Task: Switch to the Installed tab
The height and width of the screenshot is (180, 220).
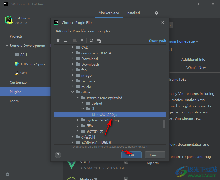Action: point(133,13)
